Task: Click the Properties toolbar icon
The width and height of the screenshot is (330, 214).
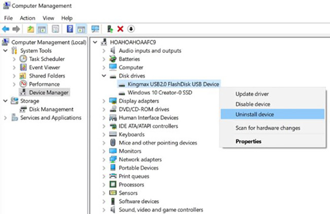Action: pyautogui.click(x=55, y=29)
